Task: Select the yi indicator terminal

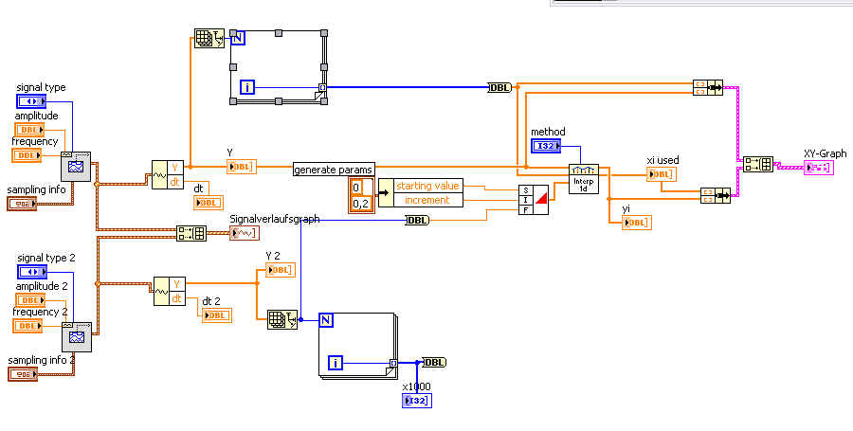Action: (637, 223)
